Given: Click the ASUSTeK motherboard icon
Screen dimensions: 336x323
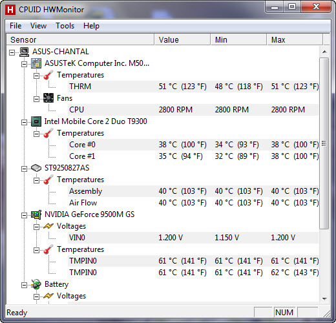Looking at the screenshot, I should (36, 63).
